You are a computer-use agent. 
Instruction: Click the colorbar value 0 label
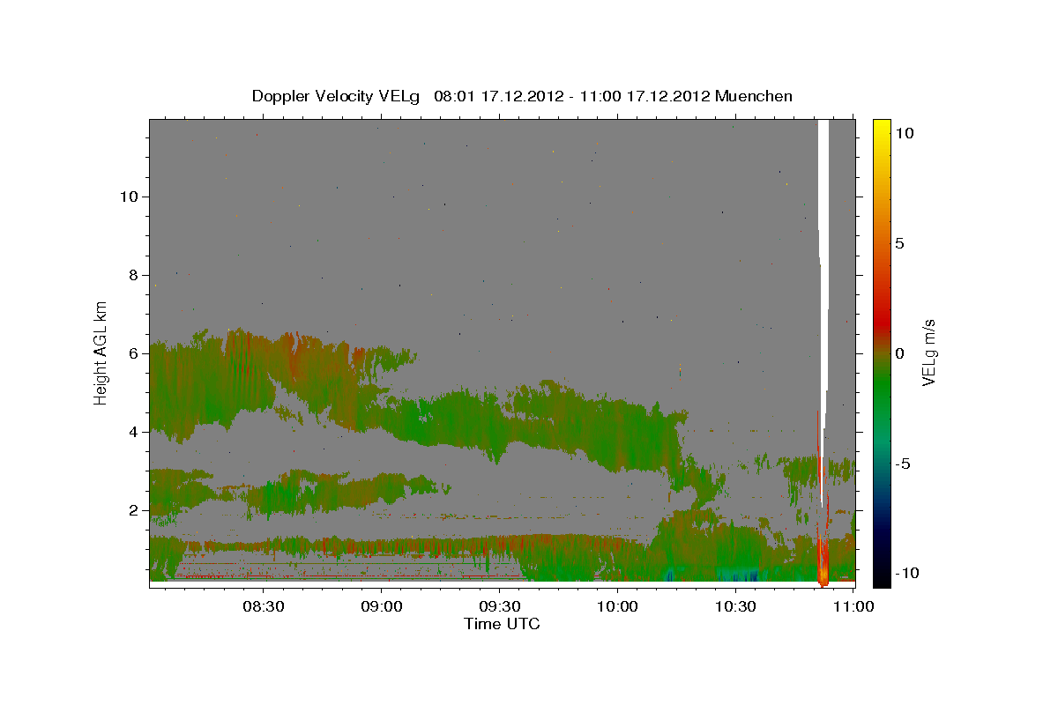(899, 353)
